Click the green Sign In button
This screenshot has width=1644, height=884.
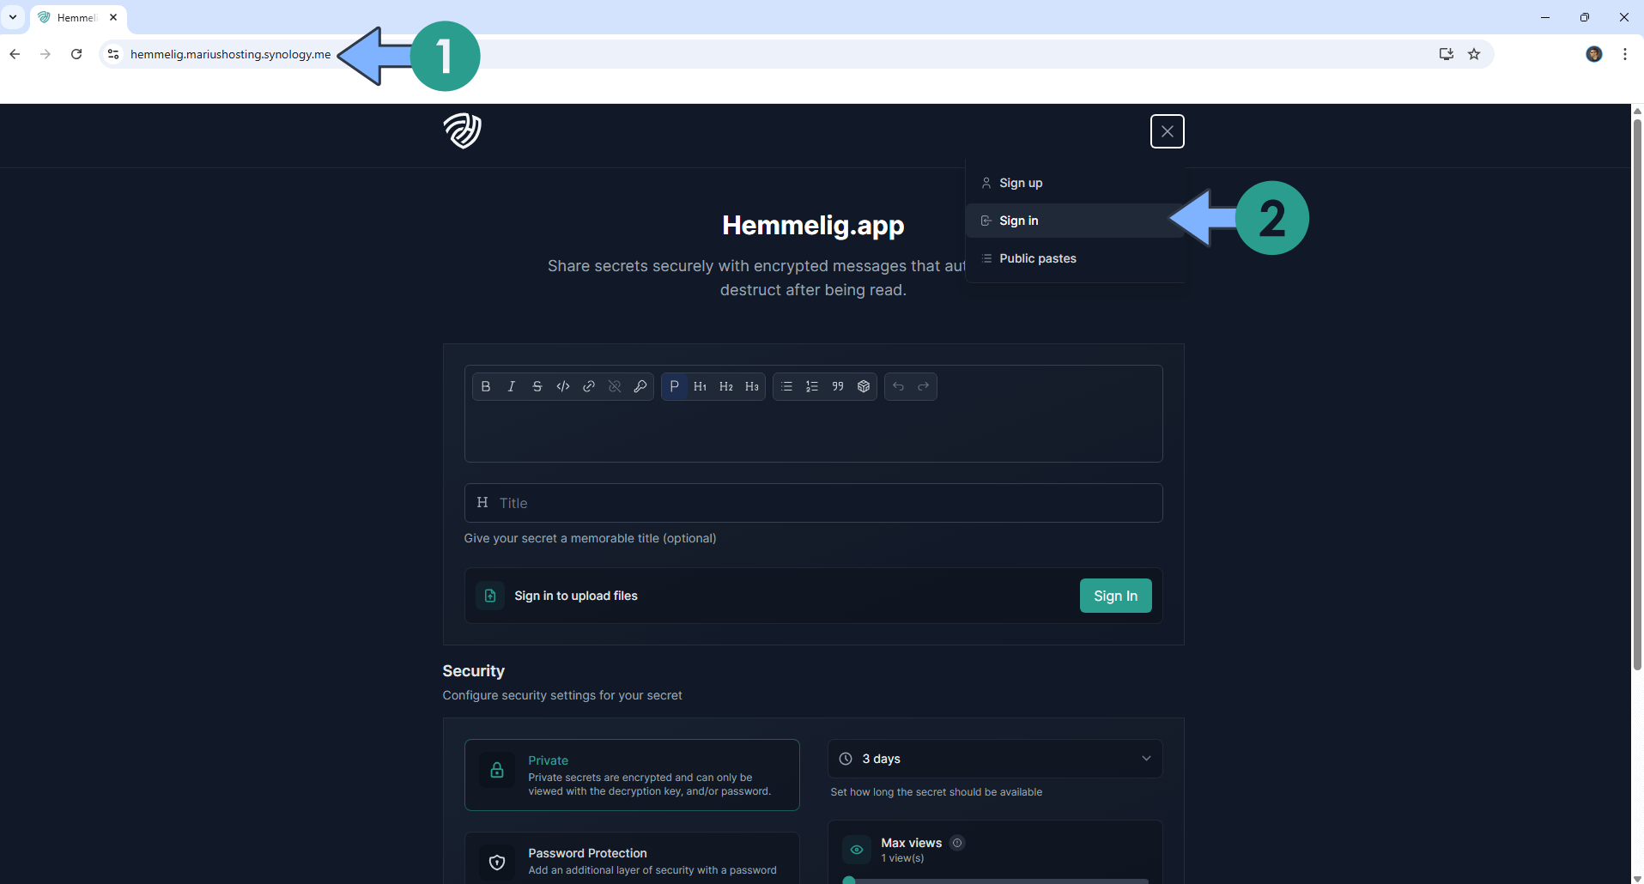[x=1115, y=596]
